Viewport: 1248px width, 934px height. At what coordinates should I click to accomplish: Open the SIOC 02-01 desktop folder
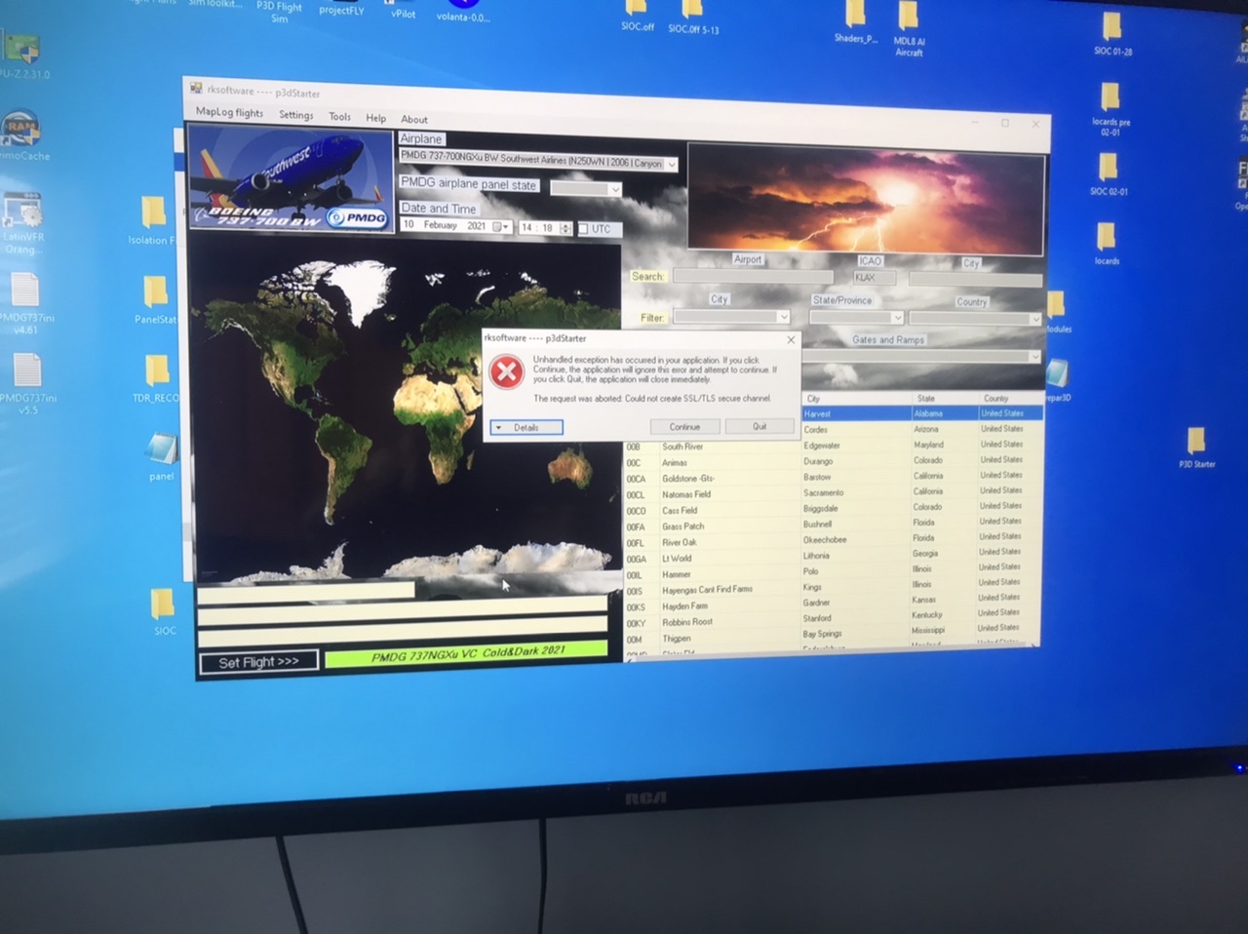(1109, 175)
